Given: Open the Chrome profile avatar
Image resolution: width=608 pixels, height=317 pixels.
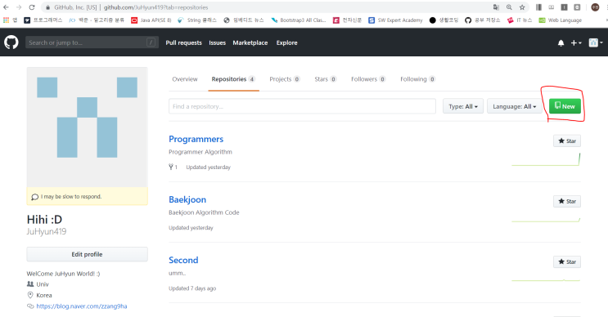Looking at the screenshot, I should click(x=595, y=7).
